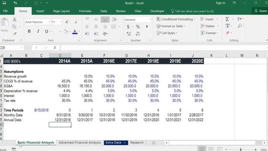Click the zoom slider handle
Screen dimensions: 268x151
pos(241,150)
